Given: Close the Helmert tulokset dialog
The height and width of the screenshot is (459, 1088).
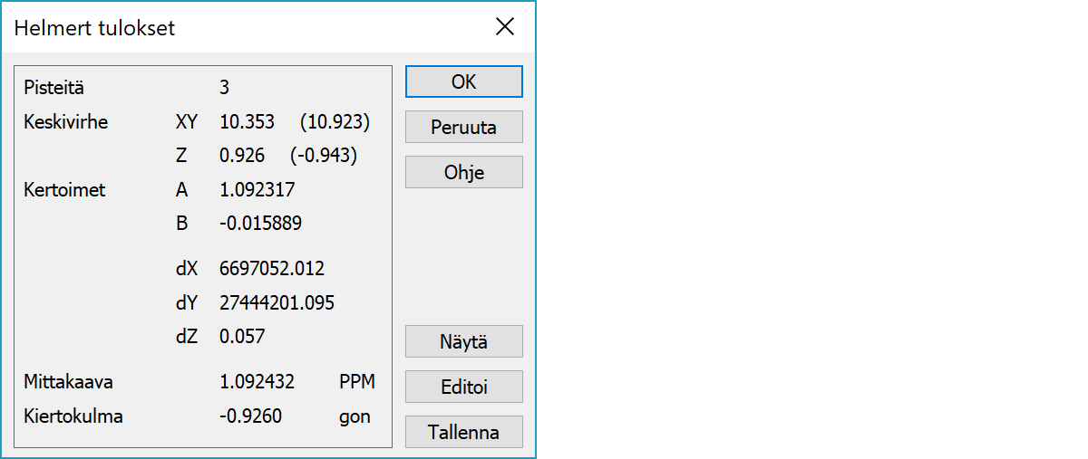Looking at the screenshot, I should click(x=505, y=27).
